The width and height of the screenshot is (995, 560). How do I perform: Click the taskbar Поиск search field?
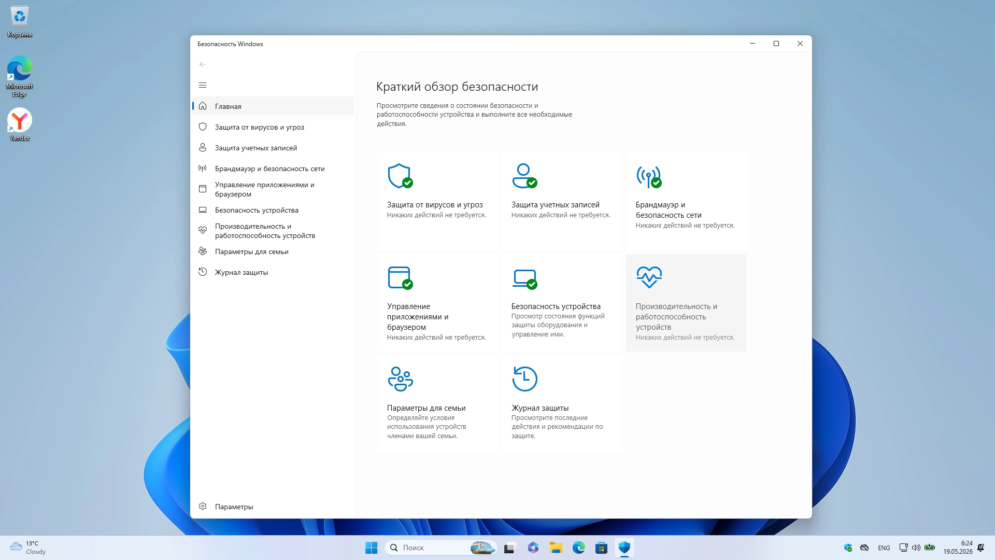point(441,548)
